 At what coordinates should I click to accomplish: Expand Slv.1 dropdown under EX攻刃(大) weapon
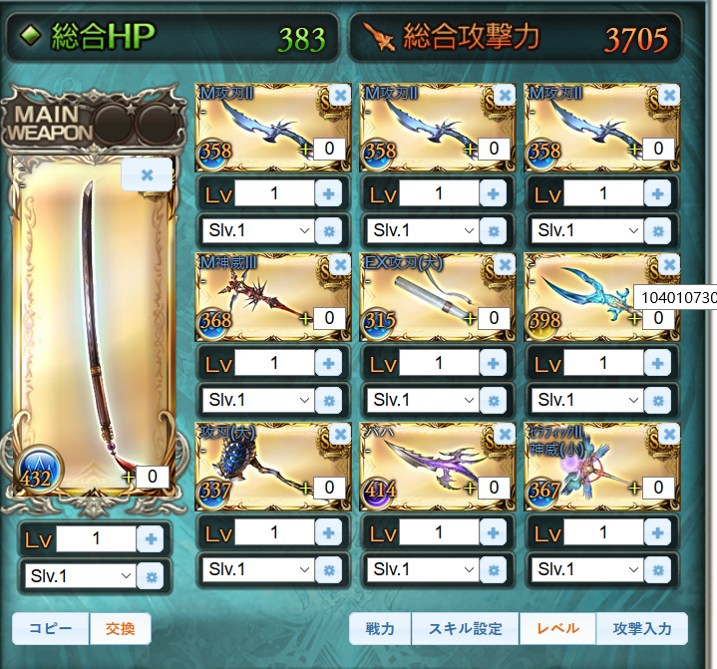[423, 400]
